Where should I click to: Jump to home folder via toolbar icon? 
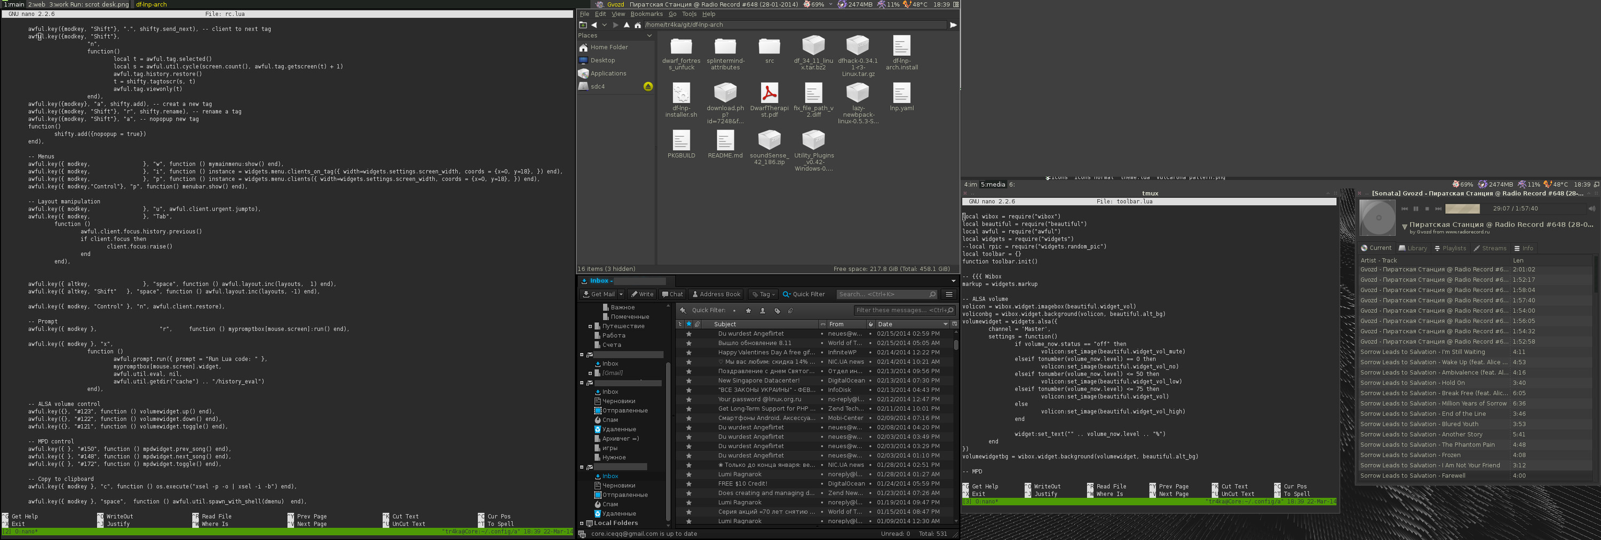coord(638,25)
